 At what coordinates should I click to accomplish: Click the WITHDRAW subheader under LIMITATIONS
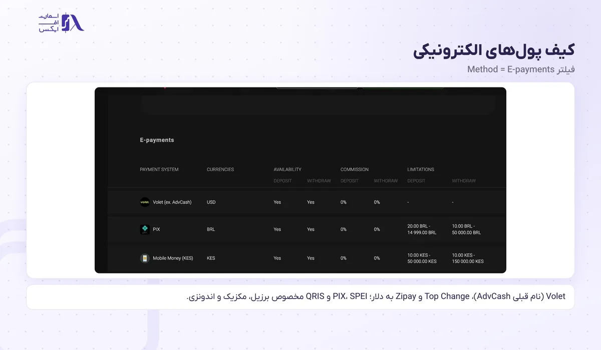(464, 180)
